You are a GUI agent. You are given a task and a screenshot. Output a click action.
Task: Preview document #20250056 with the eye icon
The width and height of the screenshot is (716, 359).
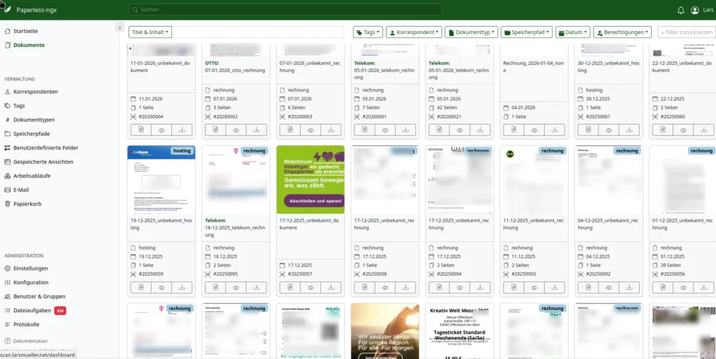tap(683, 288)
